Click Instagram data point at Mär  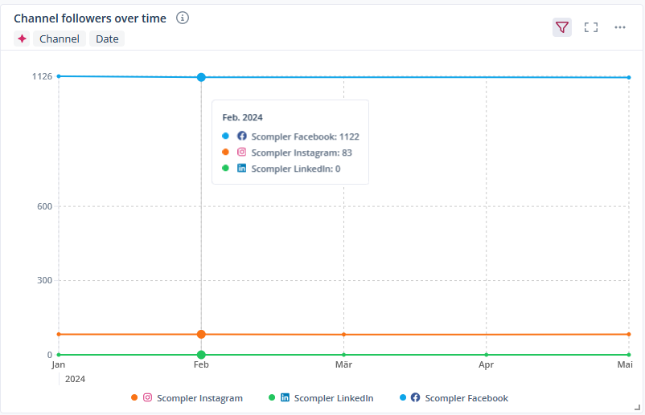pos(343,335)
